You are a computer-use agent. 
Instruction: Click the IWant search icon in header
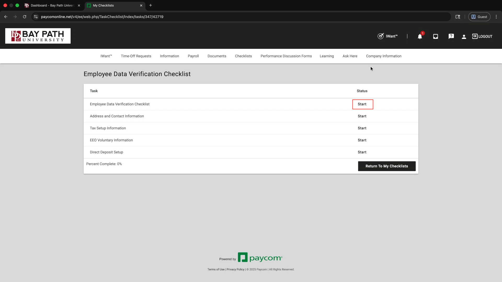[x=381, y=36]
